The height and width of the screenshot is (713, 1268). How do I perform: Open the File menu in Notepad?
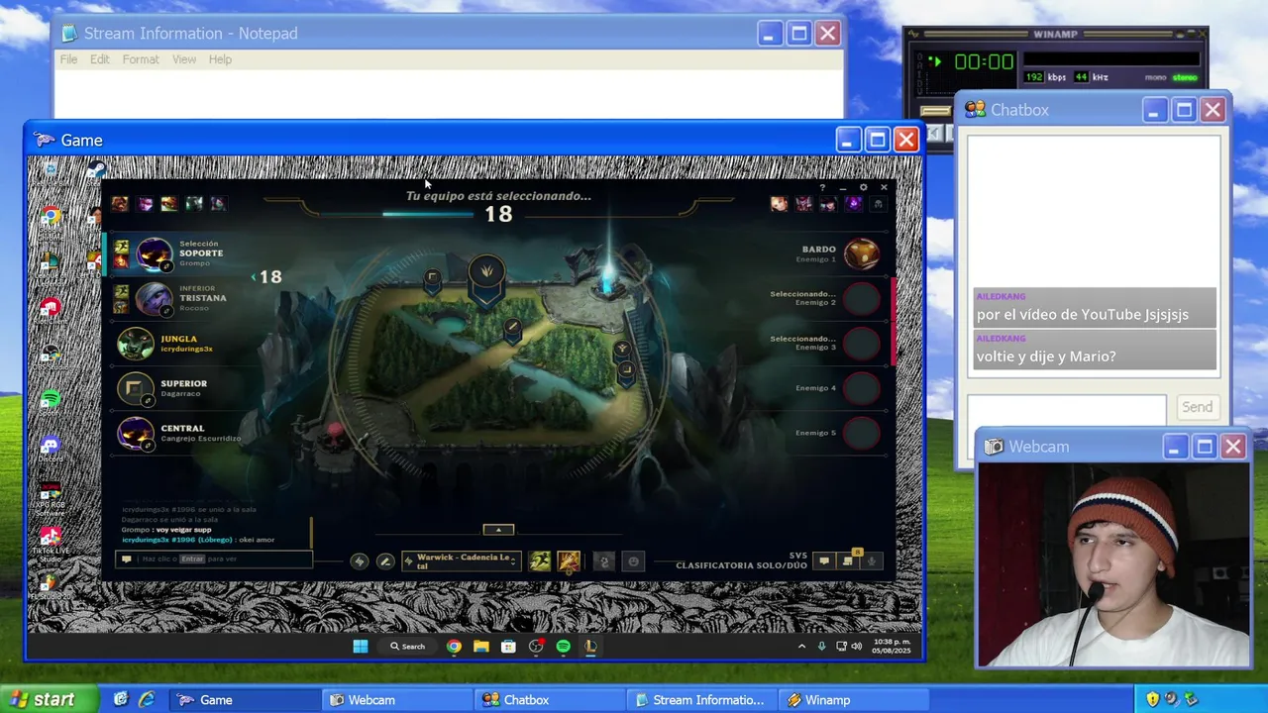[68, 59]
